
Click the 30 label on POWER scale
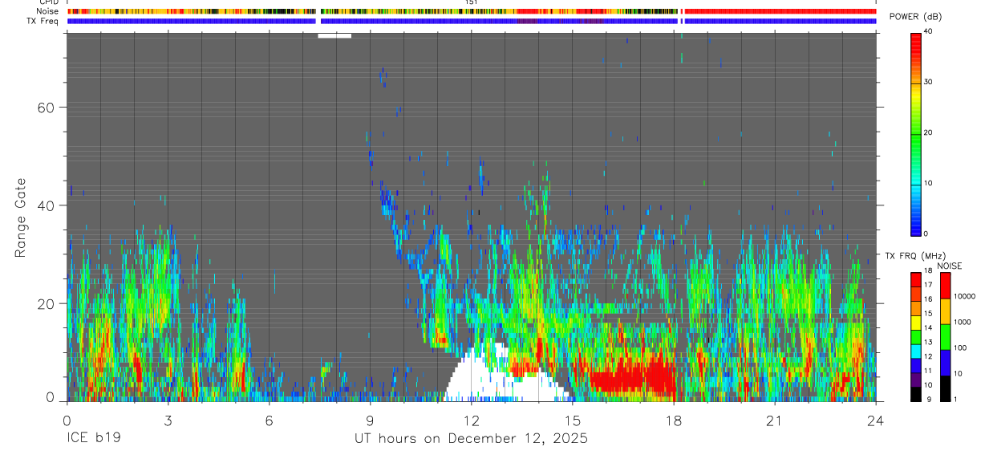click(x=930, y=82)
